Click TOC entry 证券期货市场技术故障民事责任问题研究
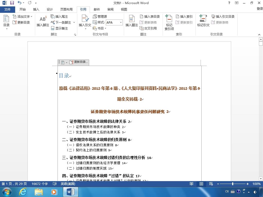The image size is (263, 197). click(x=128, y=112)
